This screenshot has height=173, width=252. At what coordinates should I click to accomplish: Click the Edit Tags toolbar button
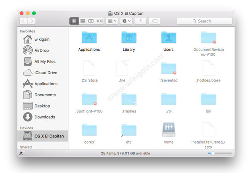[154, 21]
